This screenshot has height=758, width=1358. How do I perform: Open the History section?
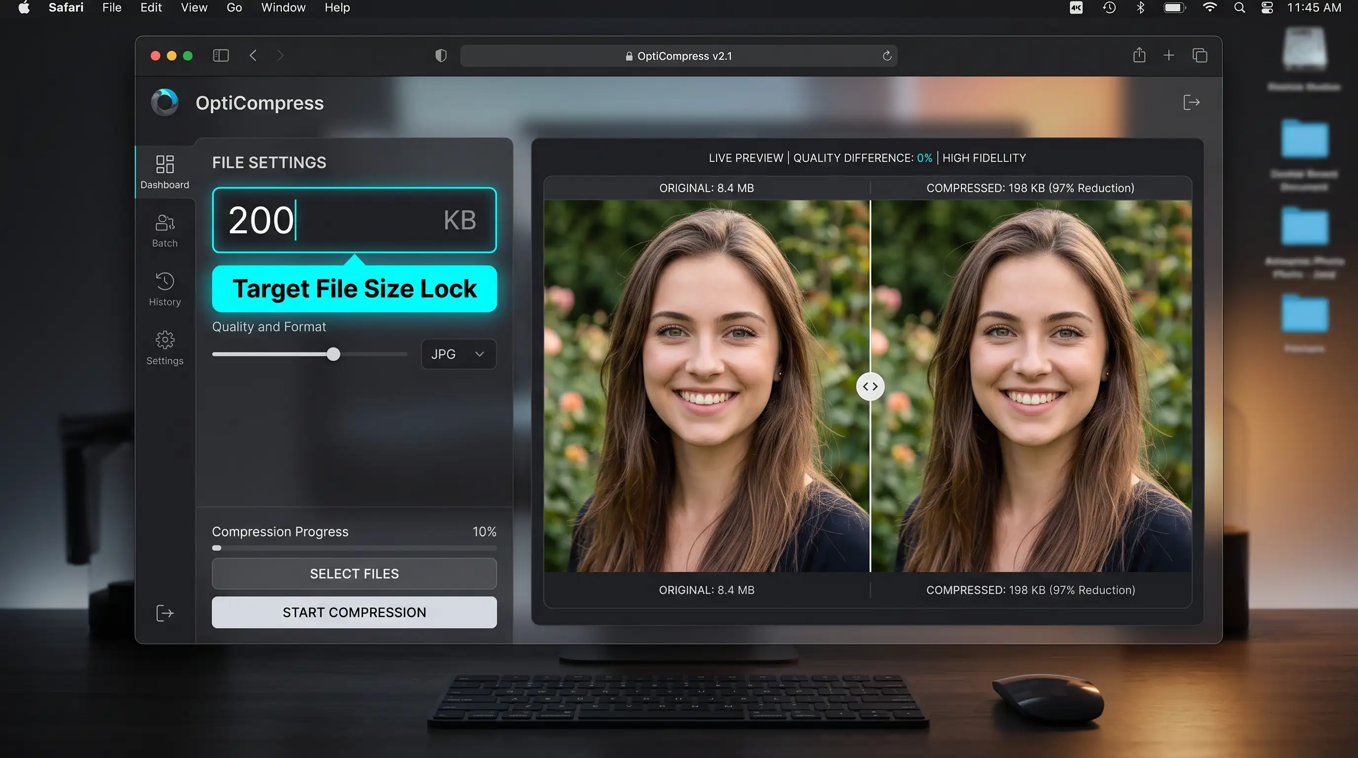164,289
